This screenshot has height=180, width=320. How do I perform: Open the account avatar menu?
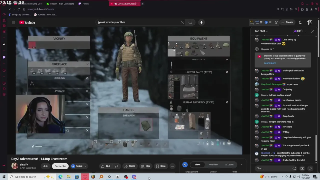pos(310,22)
